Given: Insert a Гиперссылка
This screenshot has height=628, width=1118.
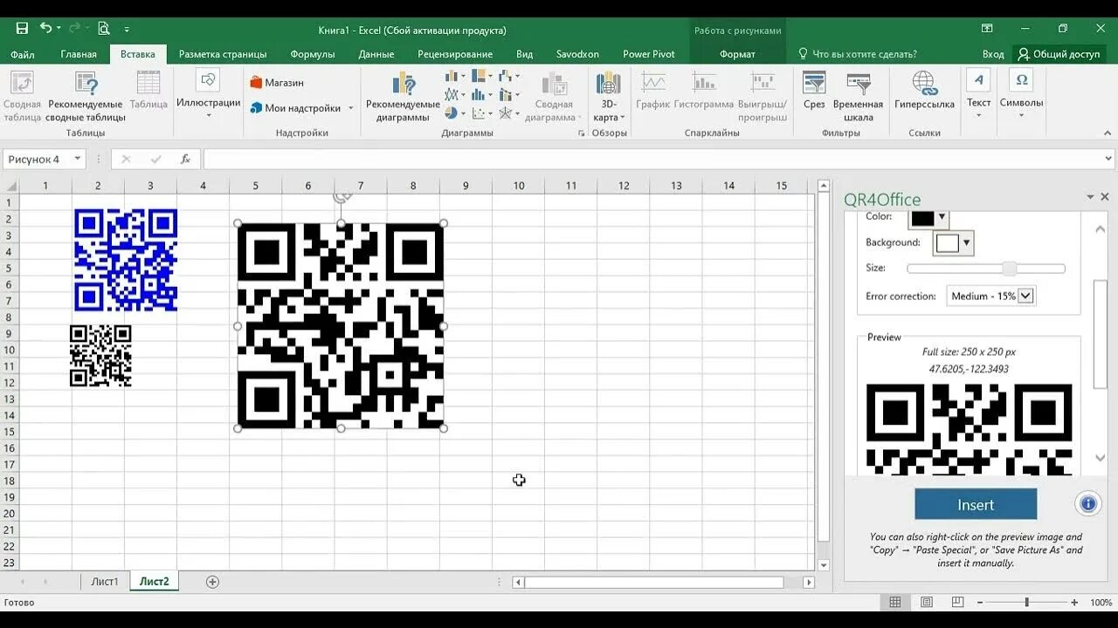Looking at the screenshot, I should pyautogui.click(x=924, y=92).
